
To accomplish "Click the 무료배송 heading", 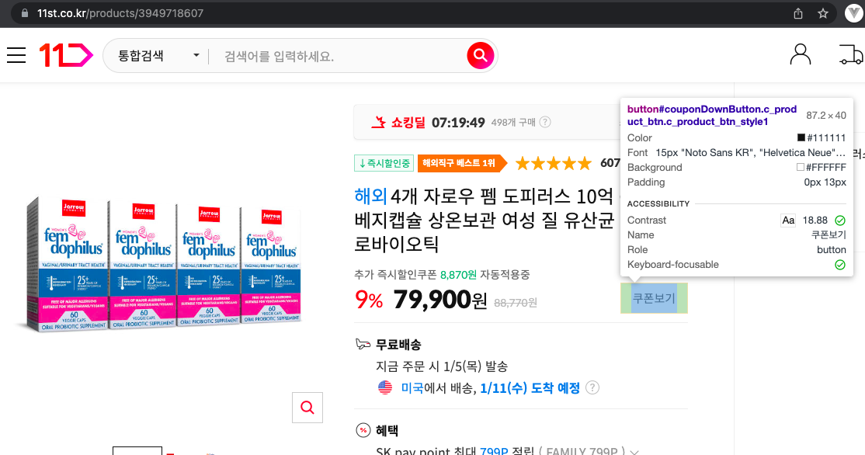I will [x=398, y=345].
